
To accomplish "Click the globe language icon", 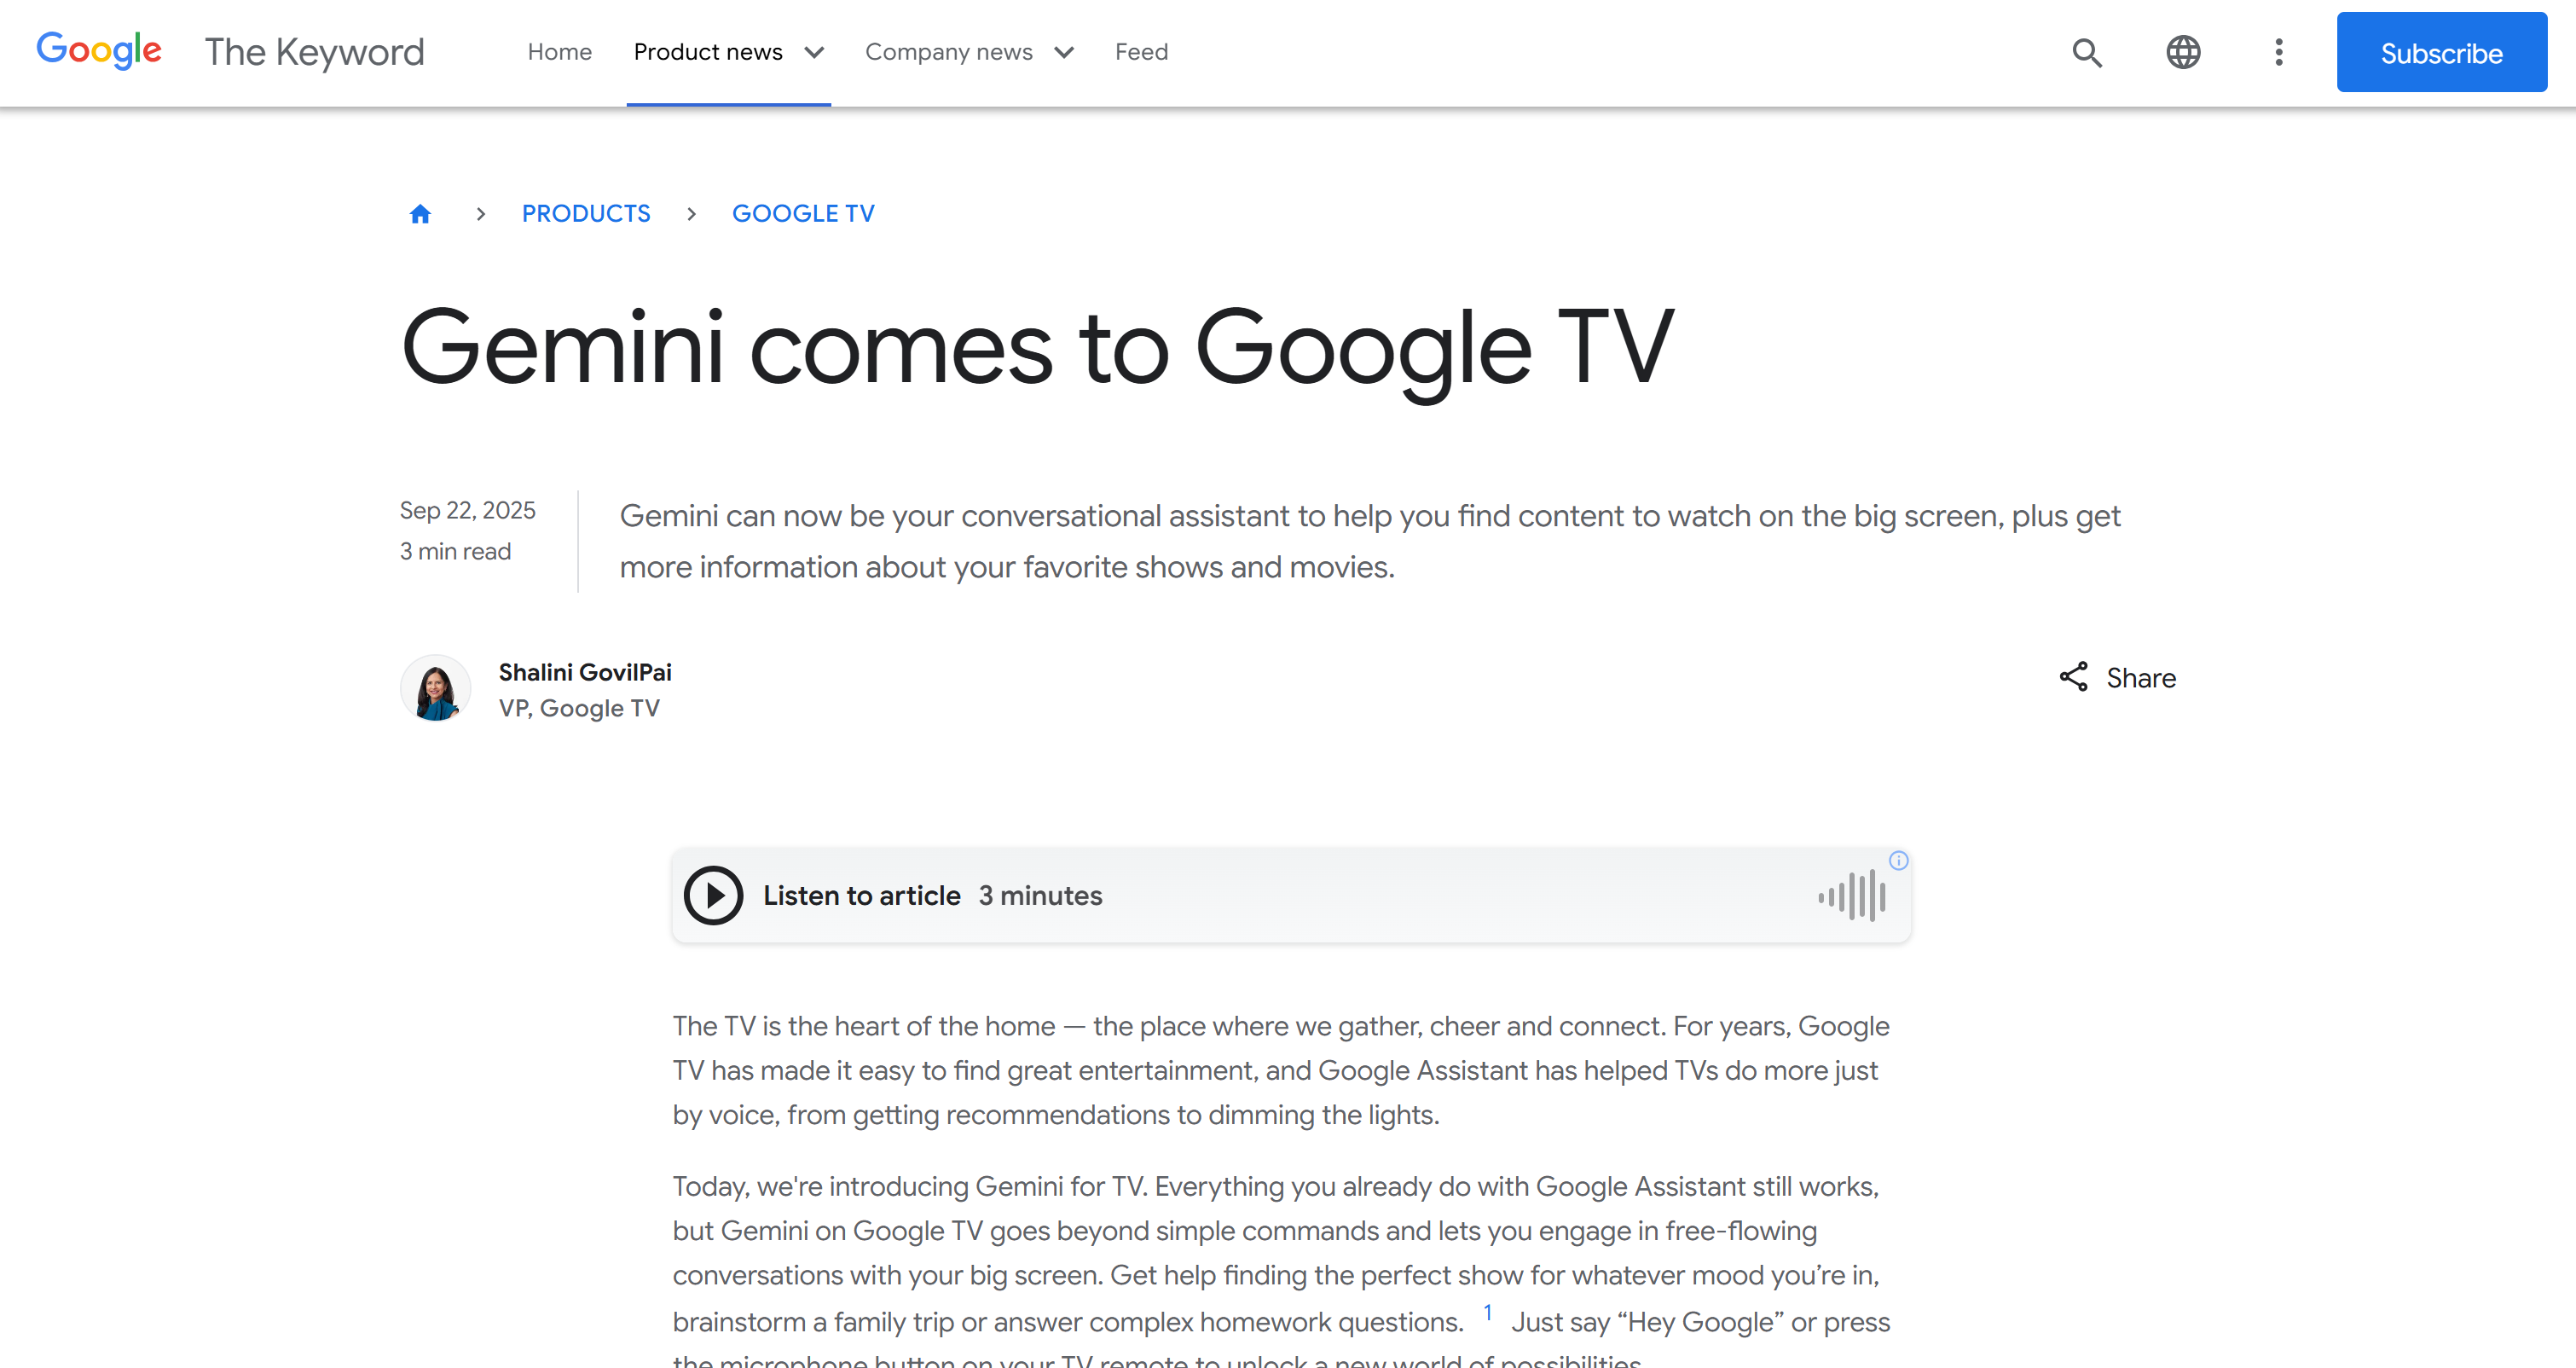I will pyautogui.click(x=2183, y=52).
